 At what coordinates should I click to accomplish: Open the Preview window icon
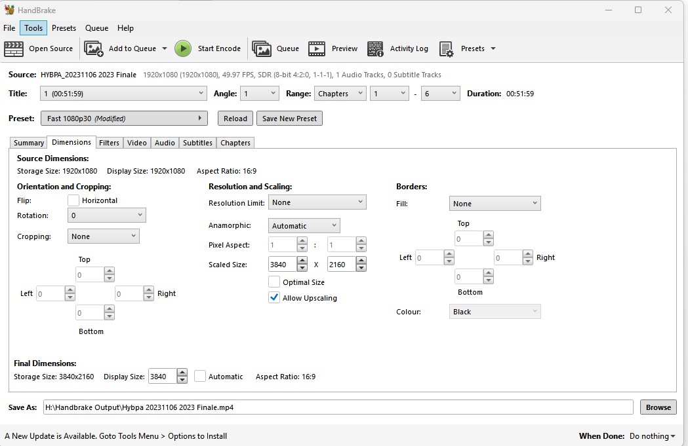tap(317, 48)
